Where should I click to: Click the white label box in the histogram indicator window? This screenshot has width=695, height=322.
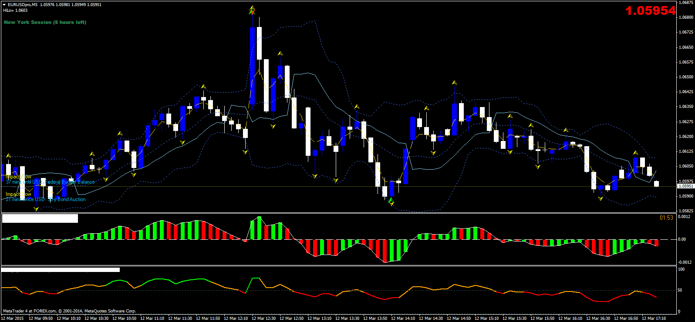click(x=40, y=218)
